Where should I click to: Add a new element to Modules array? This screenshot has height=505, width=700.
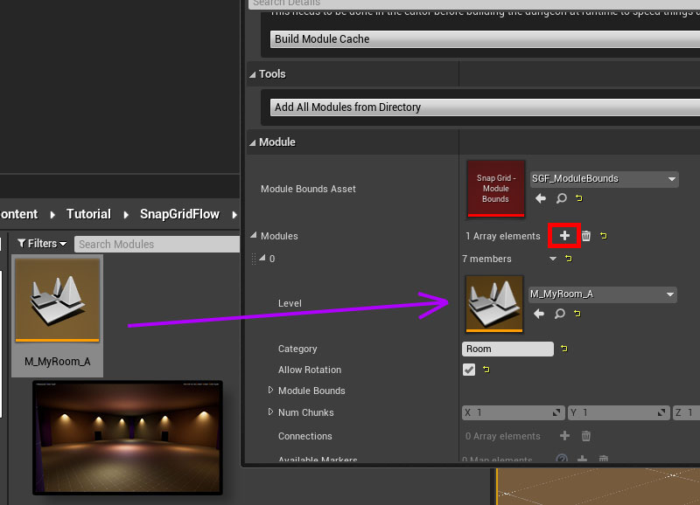(x=564, y=236)
